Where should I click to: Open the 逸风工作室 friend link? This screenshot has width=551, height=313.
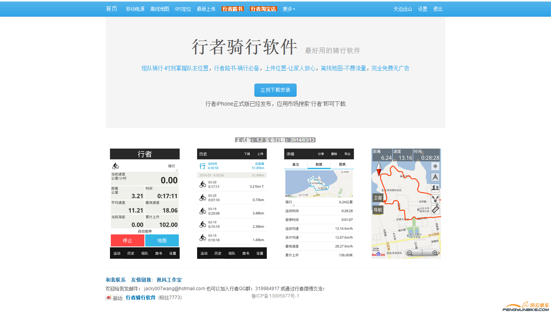coord(169,280)
